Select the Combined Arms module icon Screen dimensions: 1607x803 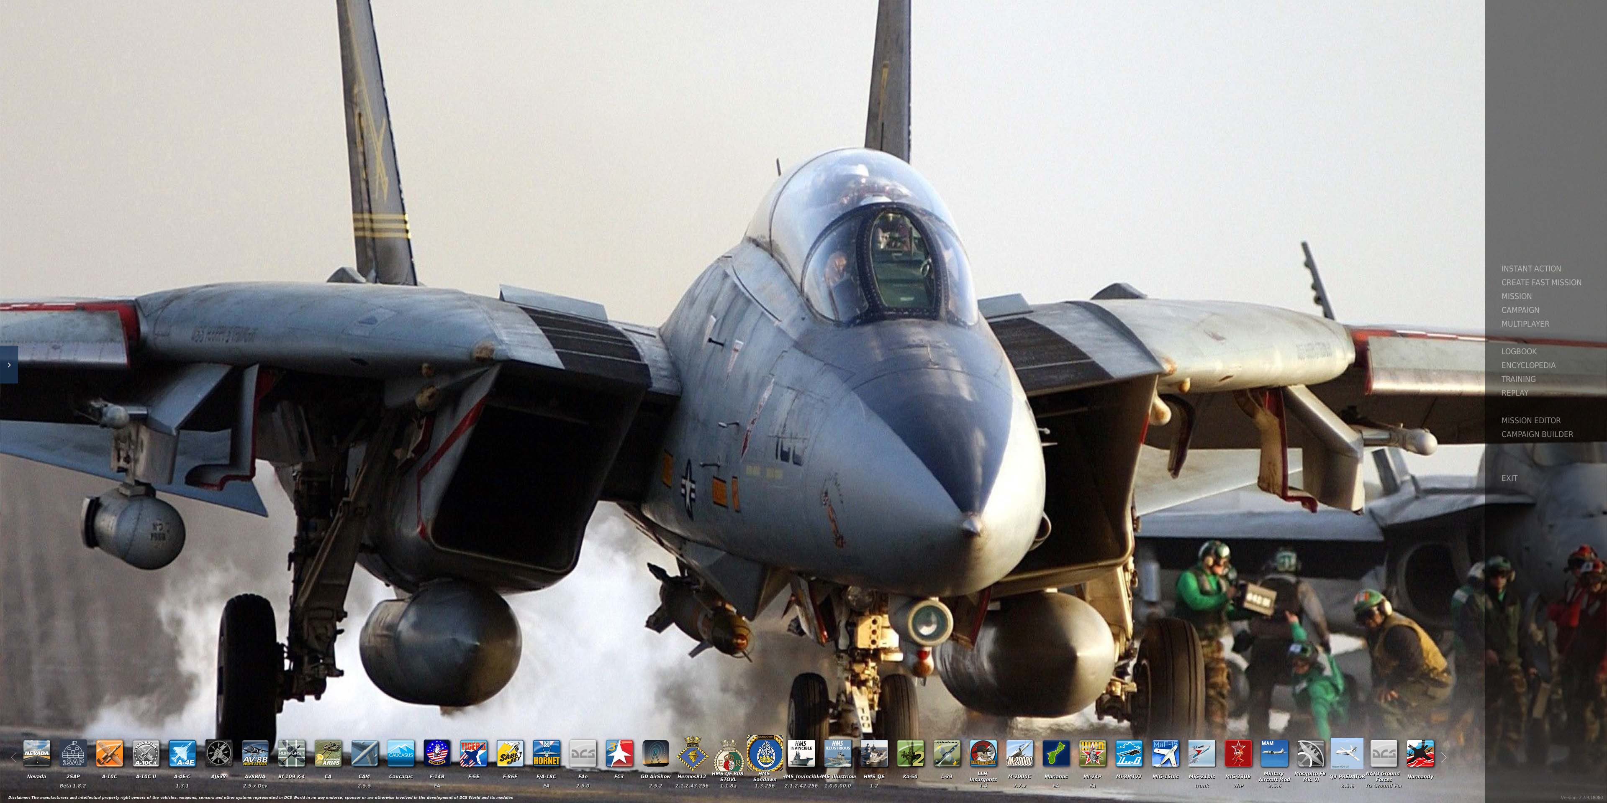(x=328, y=754)
